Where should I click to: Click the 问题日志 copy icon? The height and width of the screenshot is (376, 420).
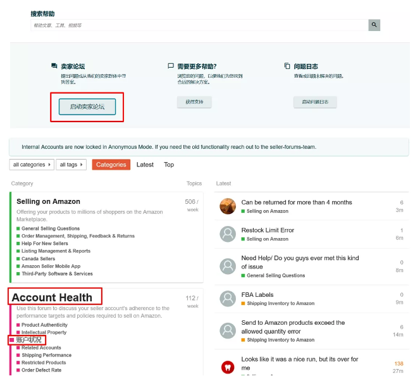(x=287, y=66)
